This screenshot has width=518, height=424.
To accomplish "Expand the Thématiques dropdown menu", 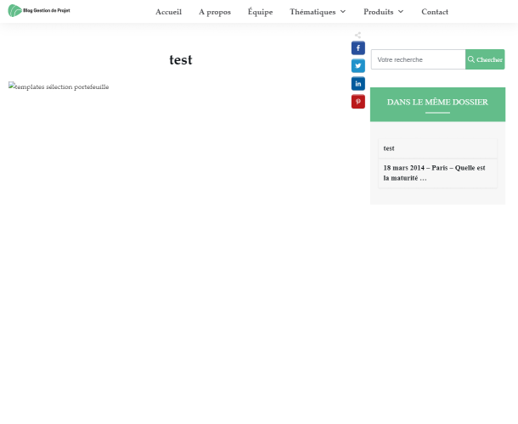I will (x=318, y=12).
